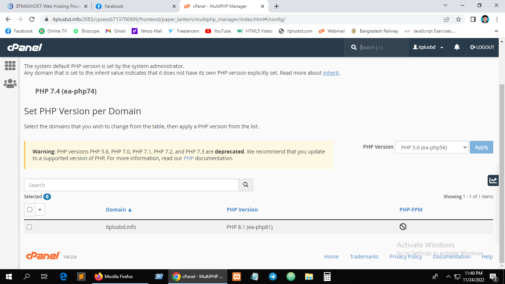
Task: Open the PHP Version dropdown
Action: tap(431, 147)
